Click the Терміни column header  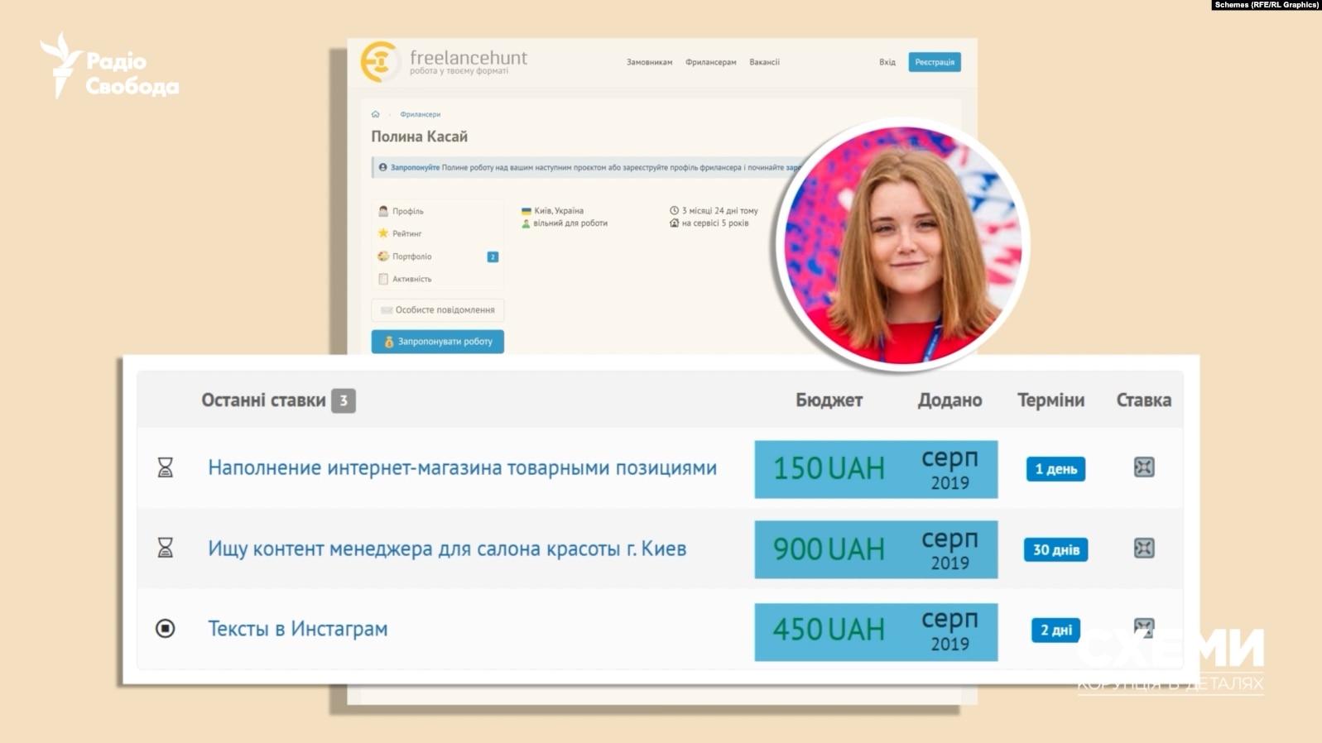click(1050, 400)
